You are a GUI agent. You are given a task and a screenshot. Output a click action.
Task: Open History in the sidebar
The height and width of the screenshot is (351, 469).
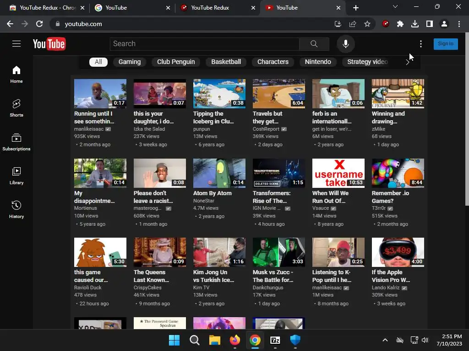point(16,209)
